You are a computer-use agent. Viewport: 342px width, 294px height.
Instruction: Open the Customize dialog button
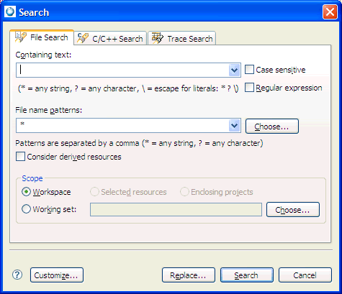click(57, 275)
